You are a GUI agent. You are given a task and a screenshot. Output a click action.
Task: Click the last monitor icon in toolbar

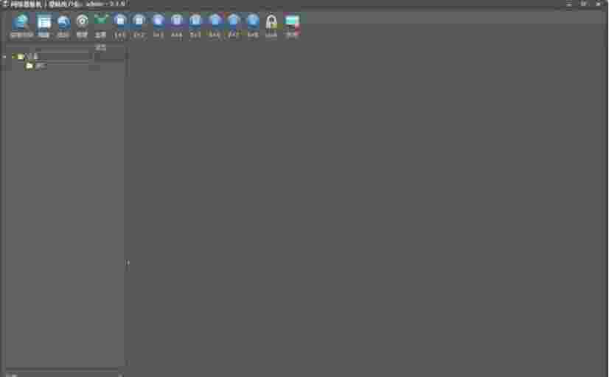pos(292,23)
